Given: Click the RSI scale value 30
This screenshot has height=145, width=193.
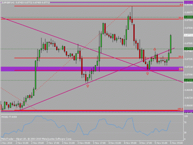Looking at the screenshot, I should [186, 133].
